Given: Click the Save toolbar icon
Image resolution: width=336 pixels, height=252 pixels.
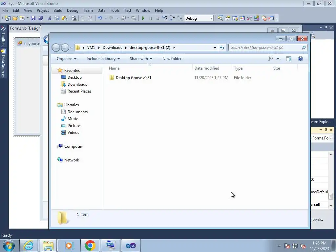Looking at the screenshot, I should click(33, 18).
